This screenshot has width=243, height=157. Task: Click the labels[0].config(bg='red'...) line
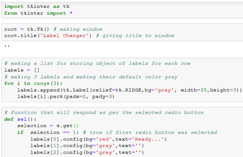pyautogui.click(x=99, y=139)
